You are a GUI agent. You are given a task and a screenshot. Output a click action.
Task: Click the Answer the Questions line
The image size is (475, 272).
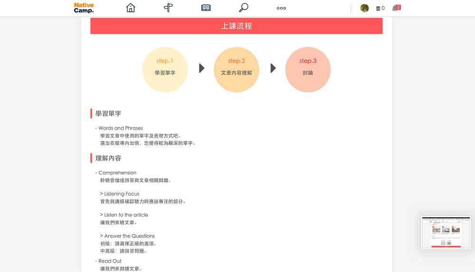click(x=127, y=236)
